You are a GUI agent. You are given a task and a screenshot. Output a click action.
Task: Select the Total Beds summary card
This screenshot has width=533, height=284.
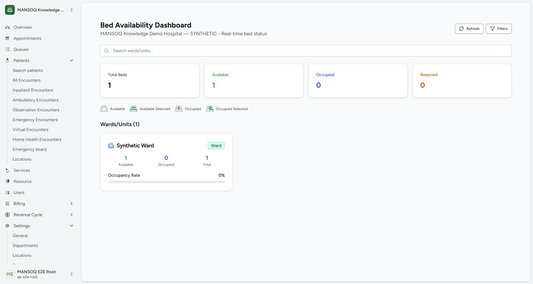(x=150, y=81)
